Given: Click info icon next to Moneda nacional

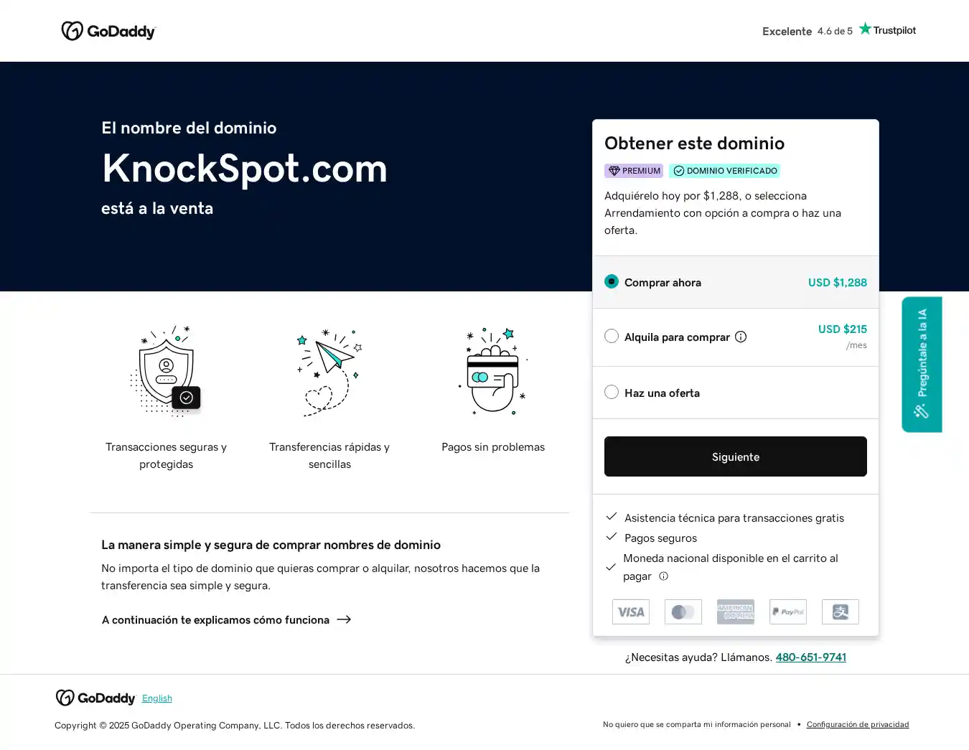Looking at the screenshot, I should tap(664, 576).
